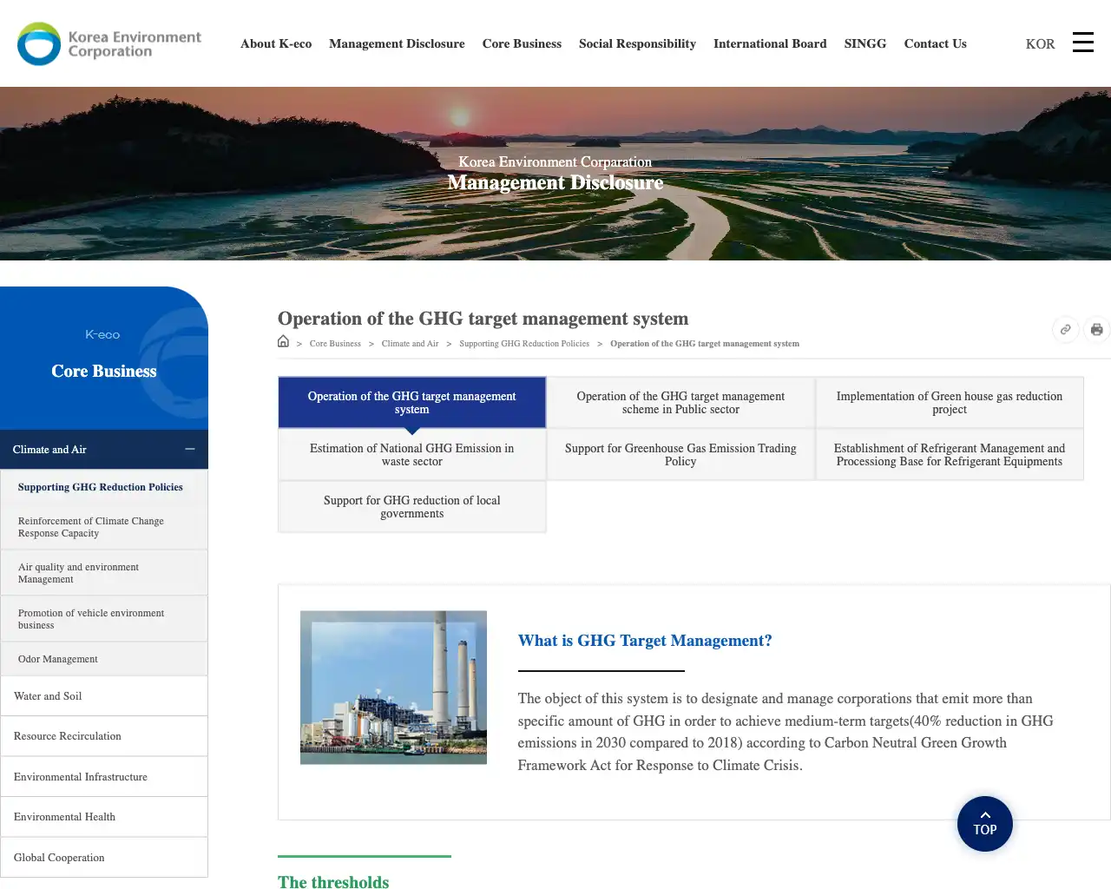Switch to the Public sector management scheme tab
The height and width of the screenshot is (889, 1111).
(680, 402)
